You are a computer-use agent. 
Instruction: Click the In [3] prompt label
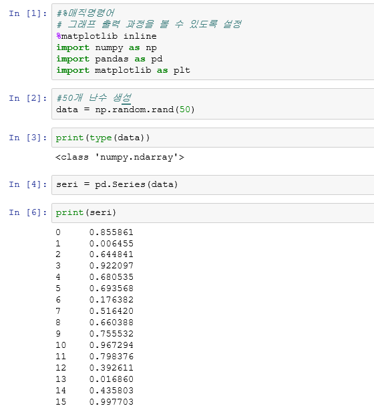28,138
